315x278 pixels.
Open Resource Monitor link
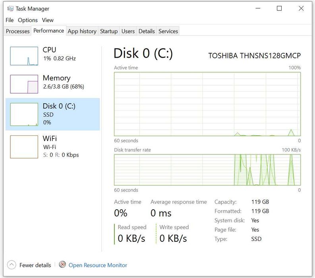(x=98, y=265)
